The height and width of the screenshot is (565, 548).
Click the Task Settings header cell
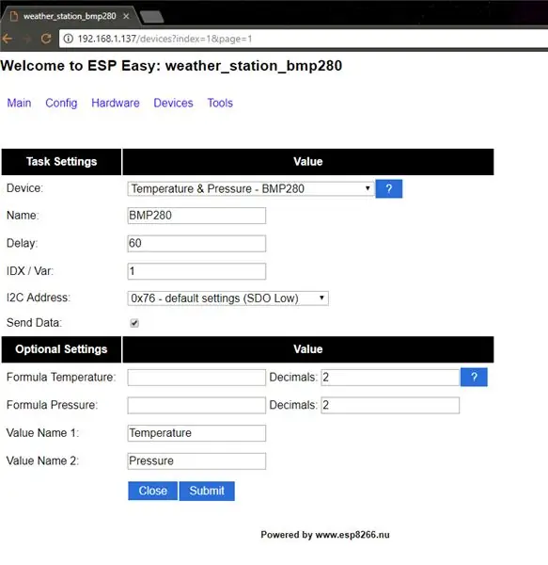pyautogui.click(x=61, y=162)
